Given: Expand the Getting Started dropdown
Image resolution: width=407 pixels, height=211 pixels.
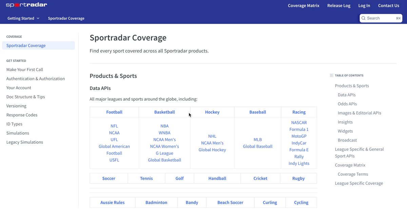Looking at the screenshot, I should tap(23, 18).
